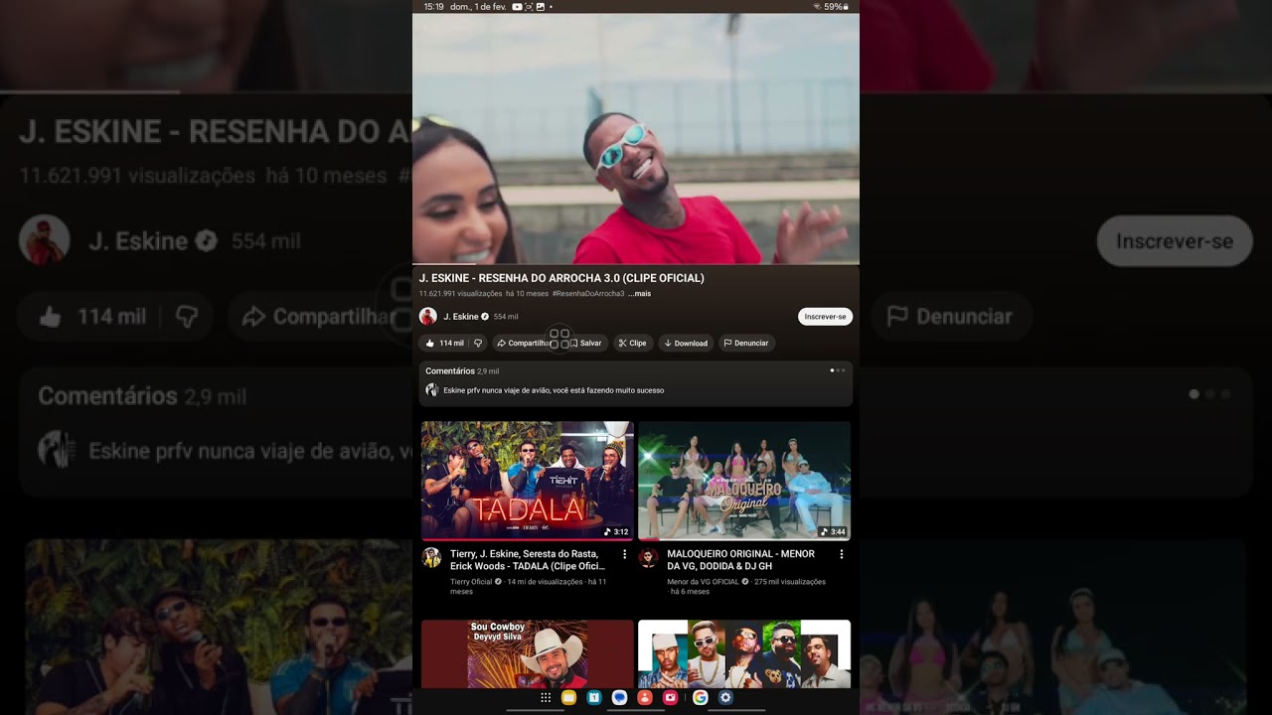The width and height of the screenshot is (1272, 715).
Task: Tap the 'dom., 1 de fev.' date
Action: point(478,6)
